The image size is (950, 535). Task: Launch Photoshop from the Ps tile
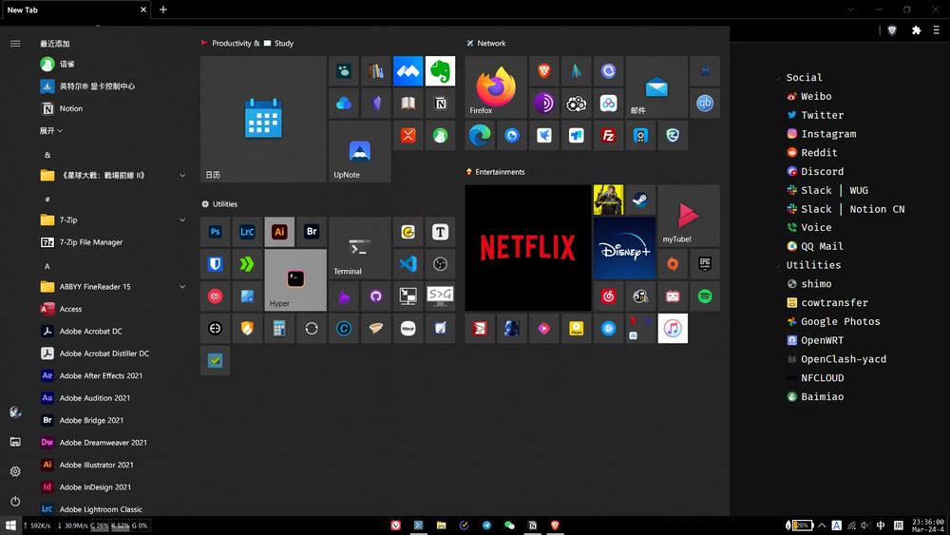point(215,232)
